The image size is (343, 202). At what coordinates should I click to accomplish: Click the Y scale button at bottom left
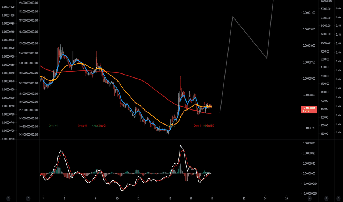(x=8, y=198)
